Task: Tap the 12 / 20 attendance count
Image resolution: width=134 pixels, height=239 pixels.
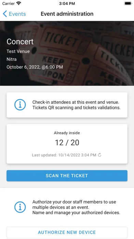Action: pyautogui.click(x=67, y=143)
